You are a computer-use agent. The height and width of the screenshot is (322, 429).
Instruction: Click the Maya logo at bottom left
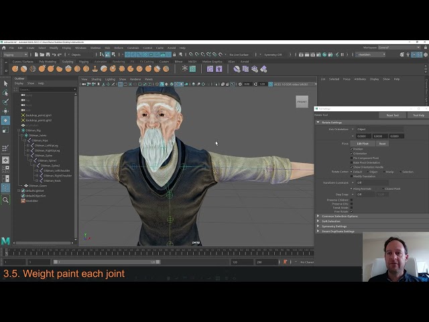point(5,241)
